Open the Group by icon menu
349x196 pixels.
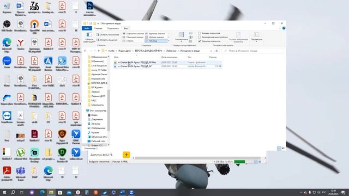pos(191,33)
